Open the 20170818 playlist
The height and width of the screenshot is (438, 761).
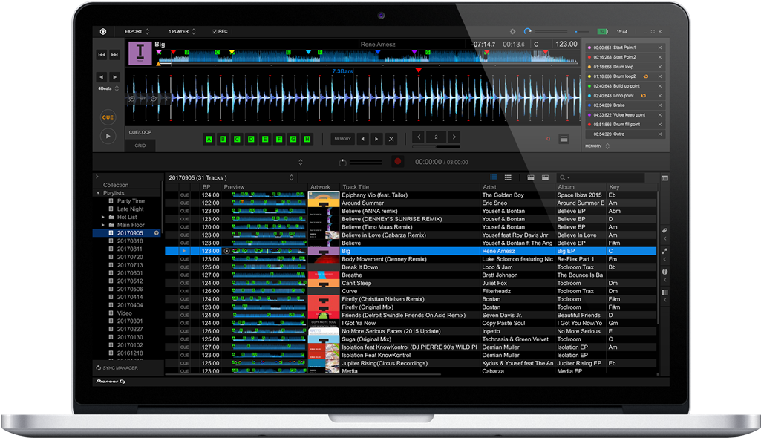(x=130, y=241)
